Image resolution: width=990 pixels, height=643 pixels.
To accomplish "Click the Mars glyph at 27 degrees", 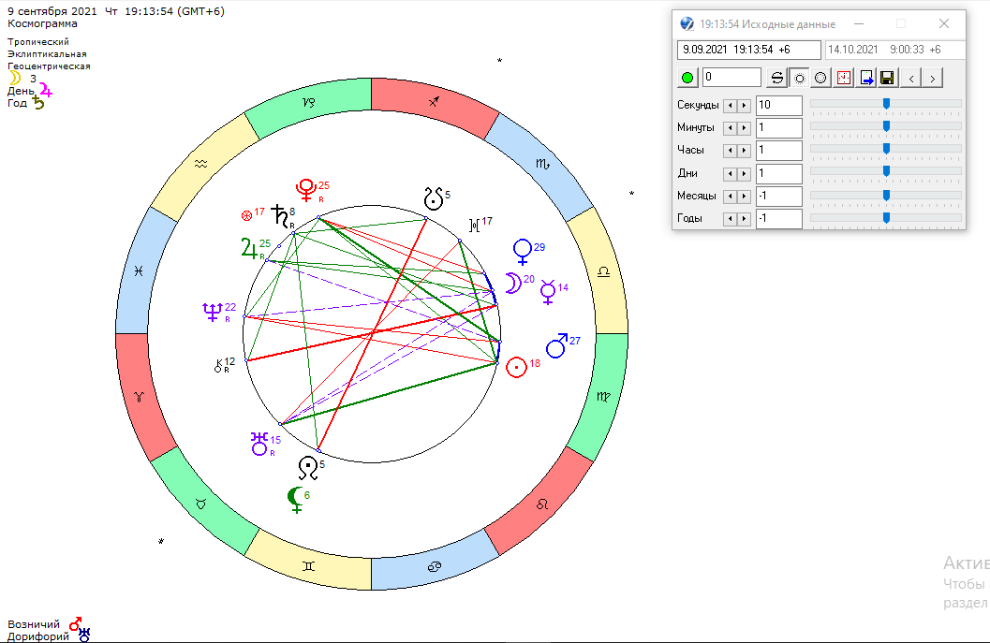I will point(557,345).
